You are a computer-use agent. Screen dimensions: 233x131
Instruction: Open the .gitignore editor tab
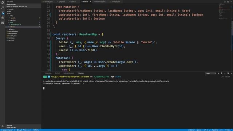(61, 2)
